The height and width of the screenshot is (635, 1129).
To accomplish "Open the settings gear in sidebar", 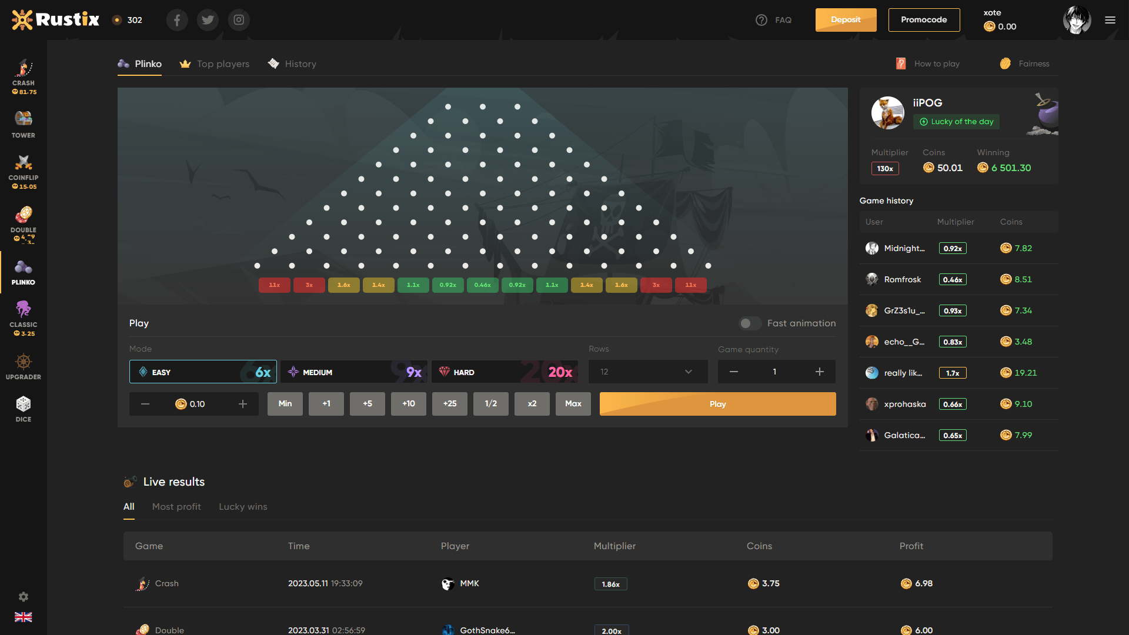I will coord(24,597).
